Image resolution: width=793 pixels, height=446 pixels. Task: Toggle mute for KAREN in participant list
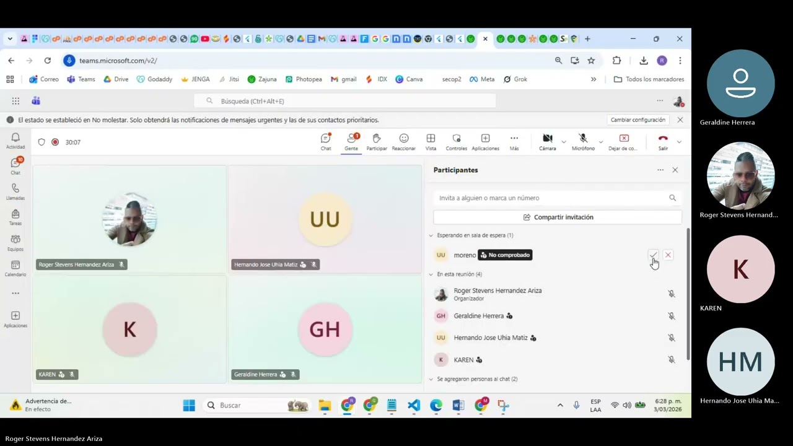click(x=671, y=359)
